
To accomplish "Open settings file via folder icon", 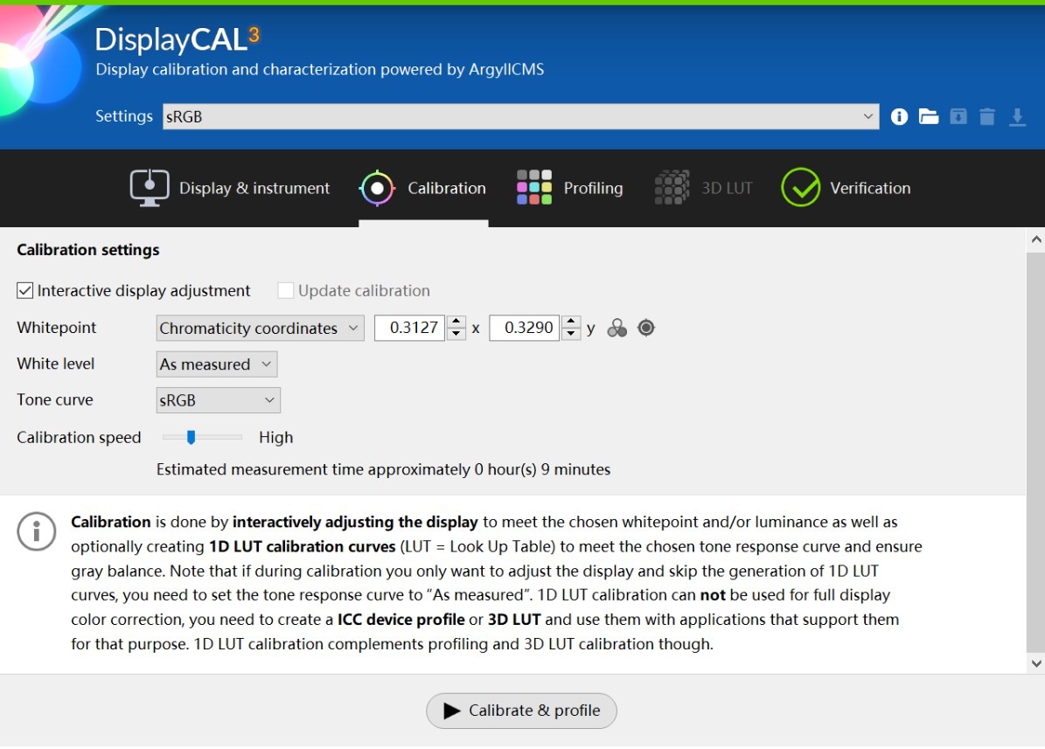I will click(x=929, y=116).
